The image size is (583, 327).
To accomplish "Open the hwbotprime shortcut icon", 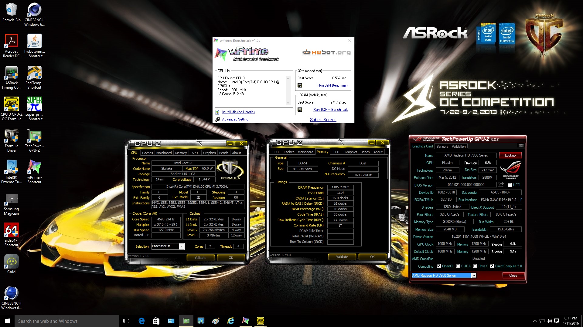I will [x=34, y=46].
